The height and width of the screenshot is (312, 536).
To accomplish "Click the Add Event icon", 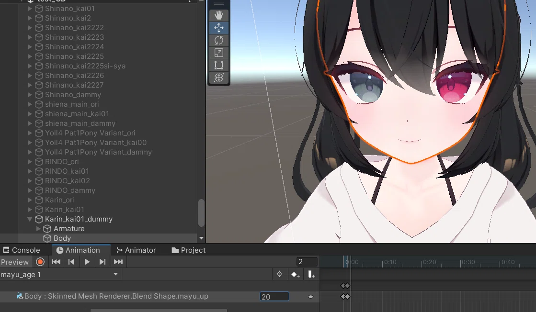I will (311, 274).
